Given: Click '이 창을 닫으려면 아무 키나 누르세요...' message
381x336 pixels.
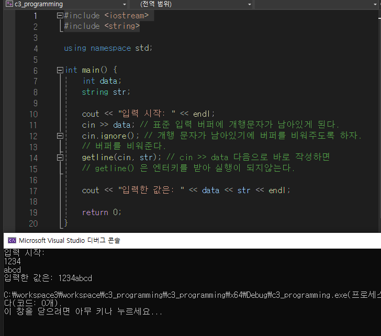Looking at the screenshot, I should coord(83,311).
